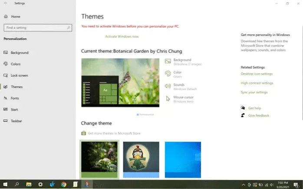The image size is (303, 189).
Task: Go to the Colors settings section
Action: pos(16,64)
